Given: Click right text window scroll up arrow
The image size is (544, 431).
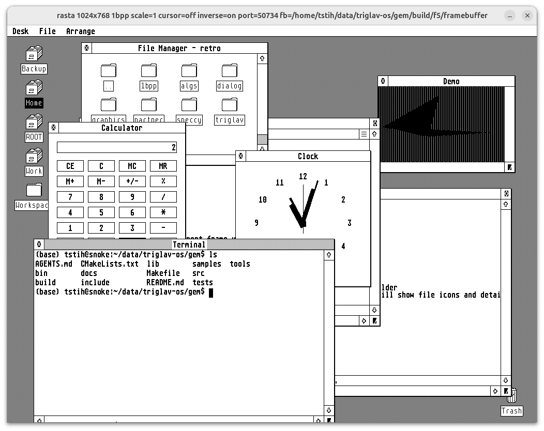Looking at the screenshot, I should [506, 204].
